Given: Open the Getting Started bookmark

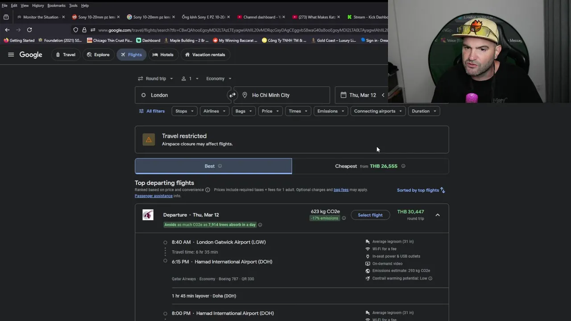Looking at the screenshot, I should 19,40.
